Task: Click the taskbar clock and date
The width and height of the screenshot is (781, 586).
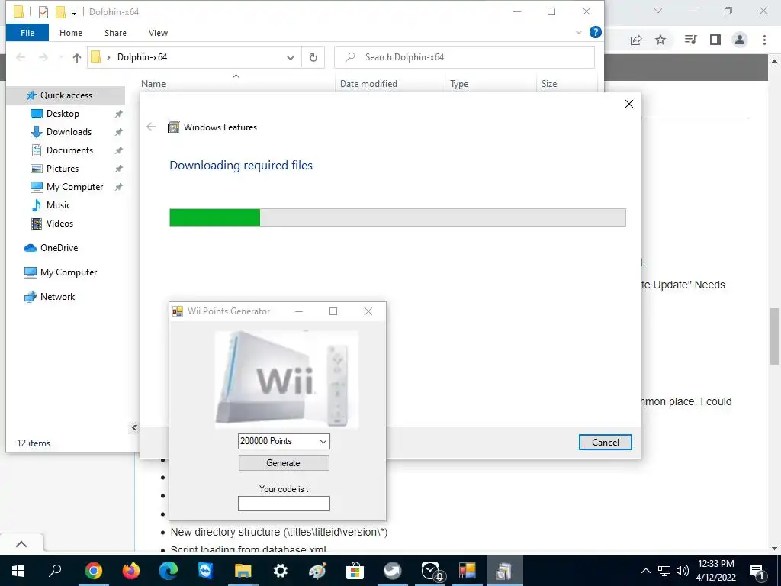Action: coord(715,571)
